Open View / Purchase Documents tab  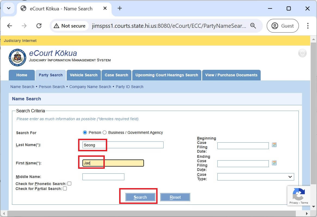point(231,75)
